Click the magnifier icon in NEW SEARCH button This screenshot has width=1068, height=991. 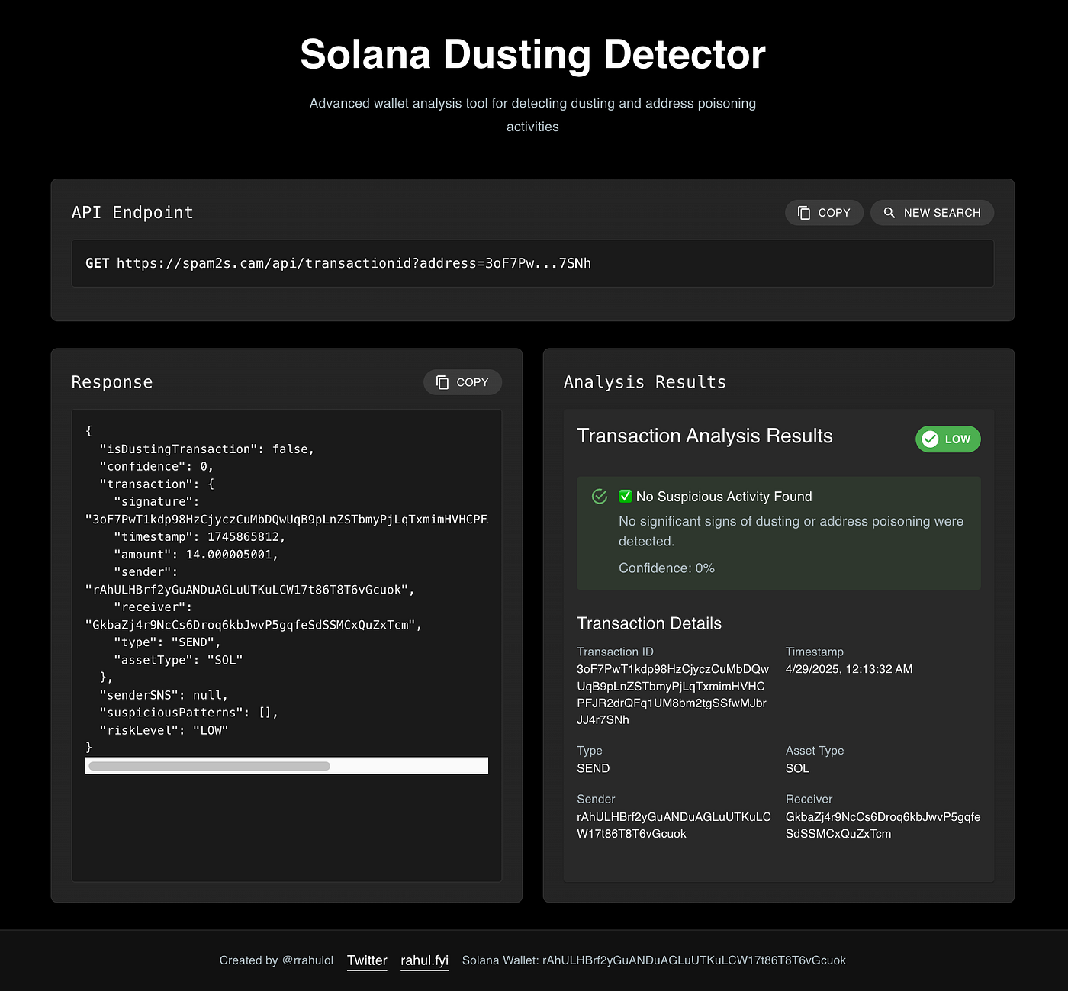pyautogui.click(x=889, y=213)
